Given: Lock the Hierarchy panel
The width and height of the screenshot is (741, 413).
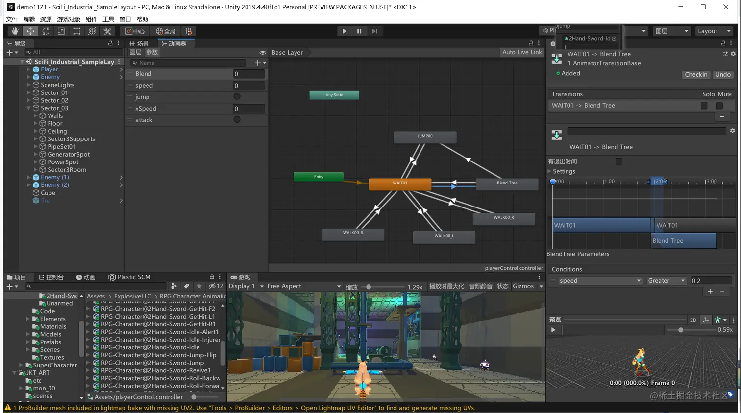Looking at the screenshot, I should coord(110,43).
